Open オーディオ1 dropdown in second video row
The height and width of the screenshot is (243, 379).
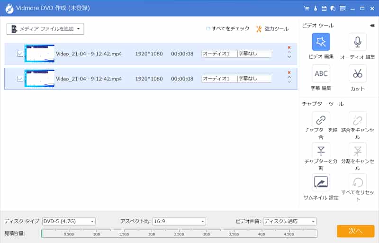219,79
